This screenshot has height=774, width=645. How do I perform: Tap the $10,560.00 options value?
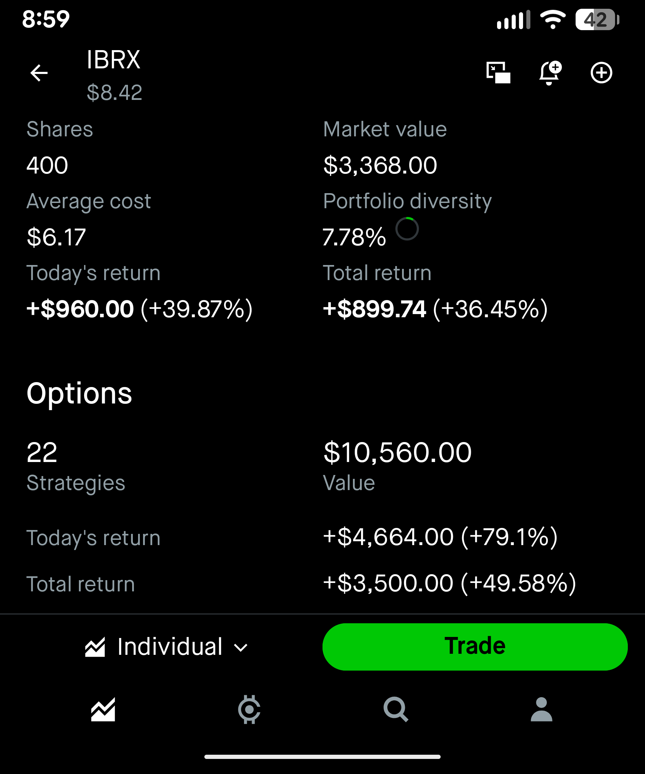pos(397,453)
